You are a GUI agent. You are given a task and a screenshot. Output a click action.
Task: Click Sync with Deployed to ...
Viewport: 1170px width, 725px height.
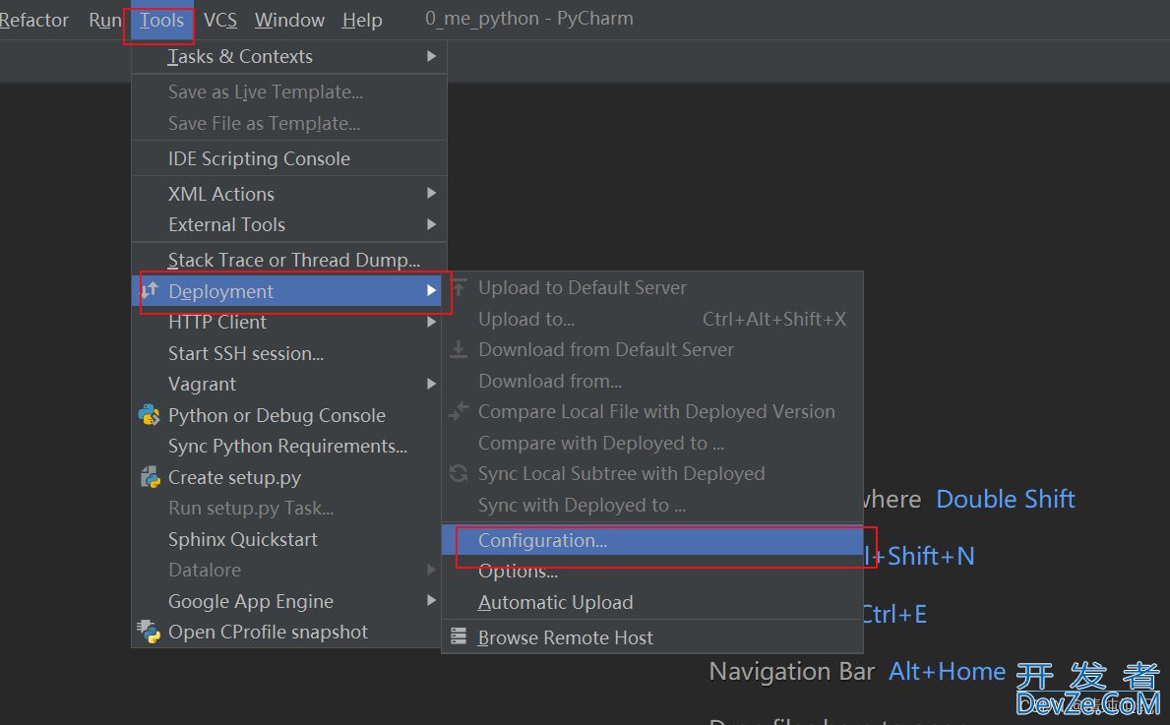click(652, 505)
